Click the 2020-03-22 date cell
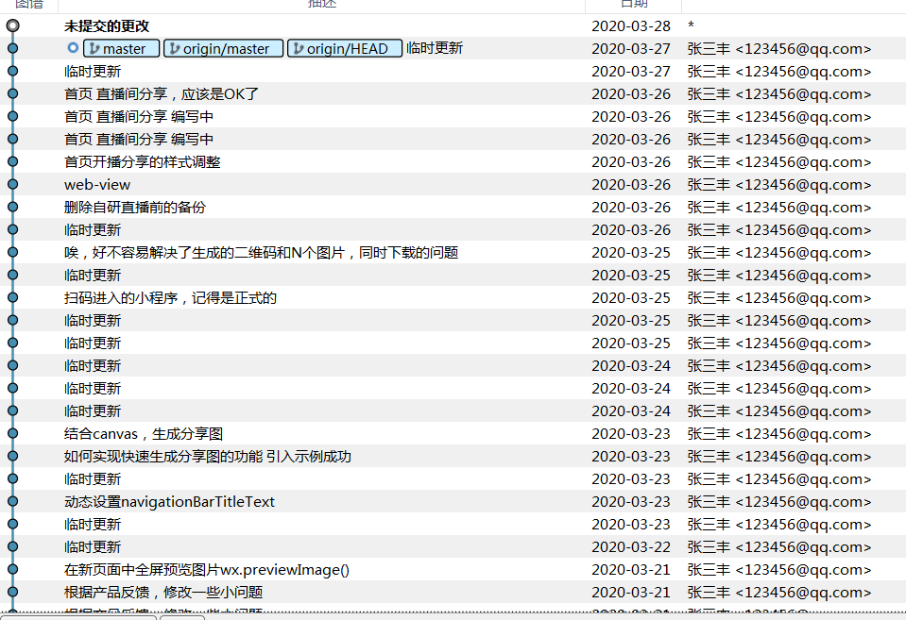This screenshot has height=620, width=906. point(630,547)
